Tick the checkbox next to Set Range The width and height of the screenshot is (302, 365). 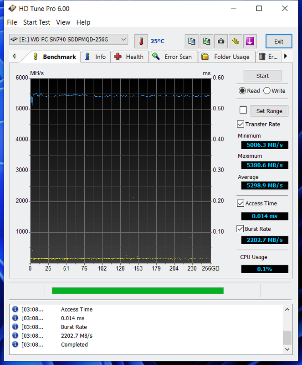click(243, 110)
